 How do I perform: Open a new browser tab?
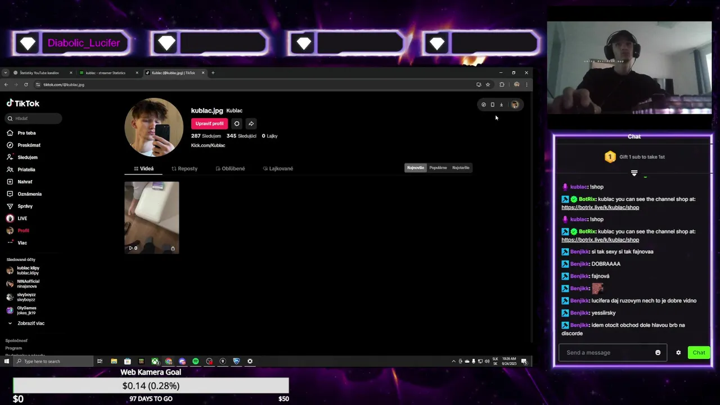pyautogui.click(x=213, y=73)
